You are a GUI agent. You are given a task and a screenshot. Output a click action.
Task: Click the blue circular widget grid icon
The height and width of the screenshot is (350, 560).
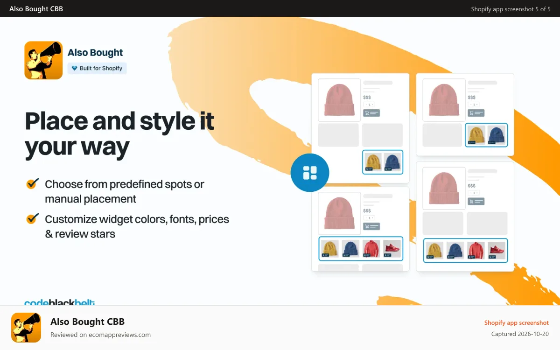tap(310, 173)
